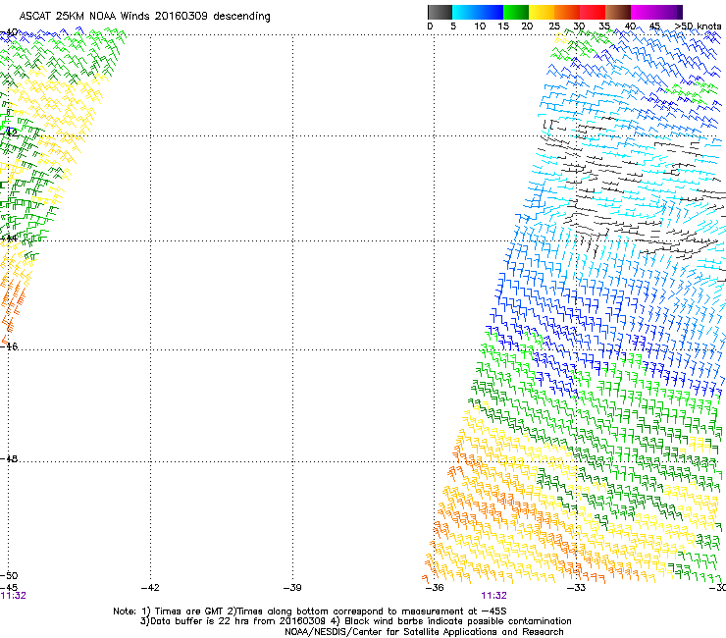Click the '15' label under the color scale

503,27
